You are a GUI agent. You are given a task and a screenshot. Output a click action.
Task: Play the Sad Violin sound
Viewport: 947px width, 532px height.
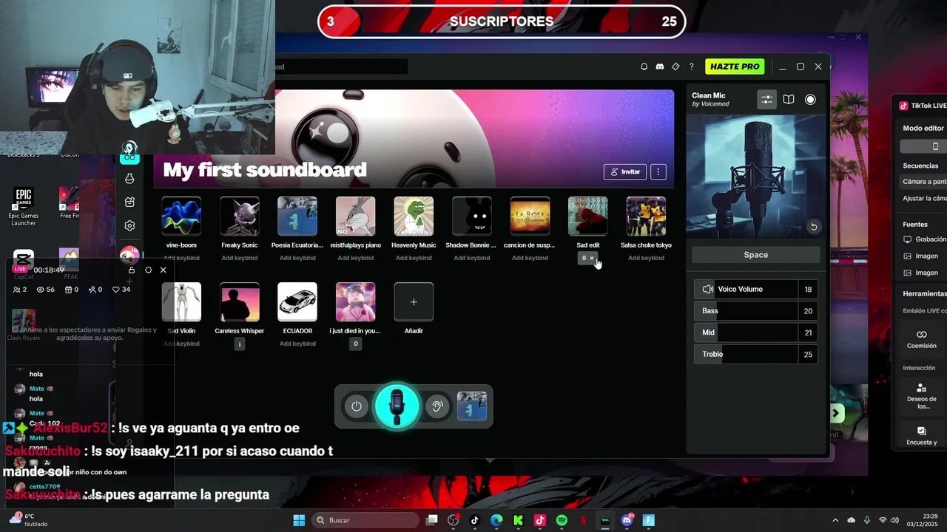(x=181, y=302)
